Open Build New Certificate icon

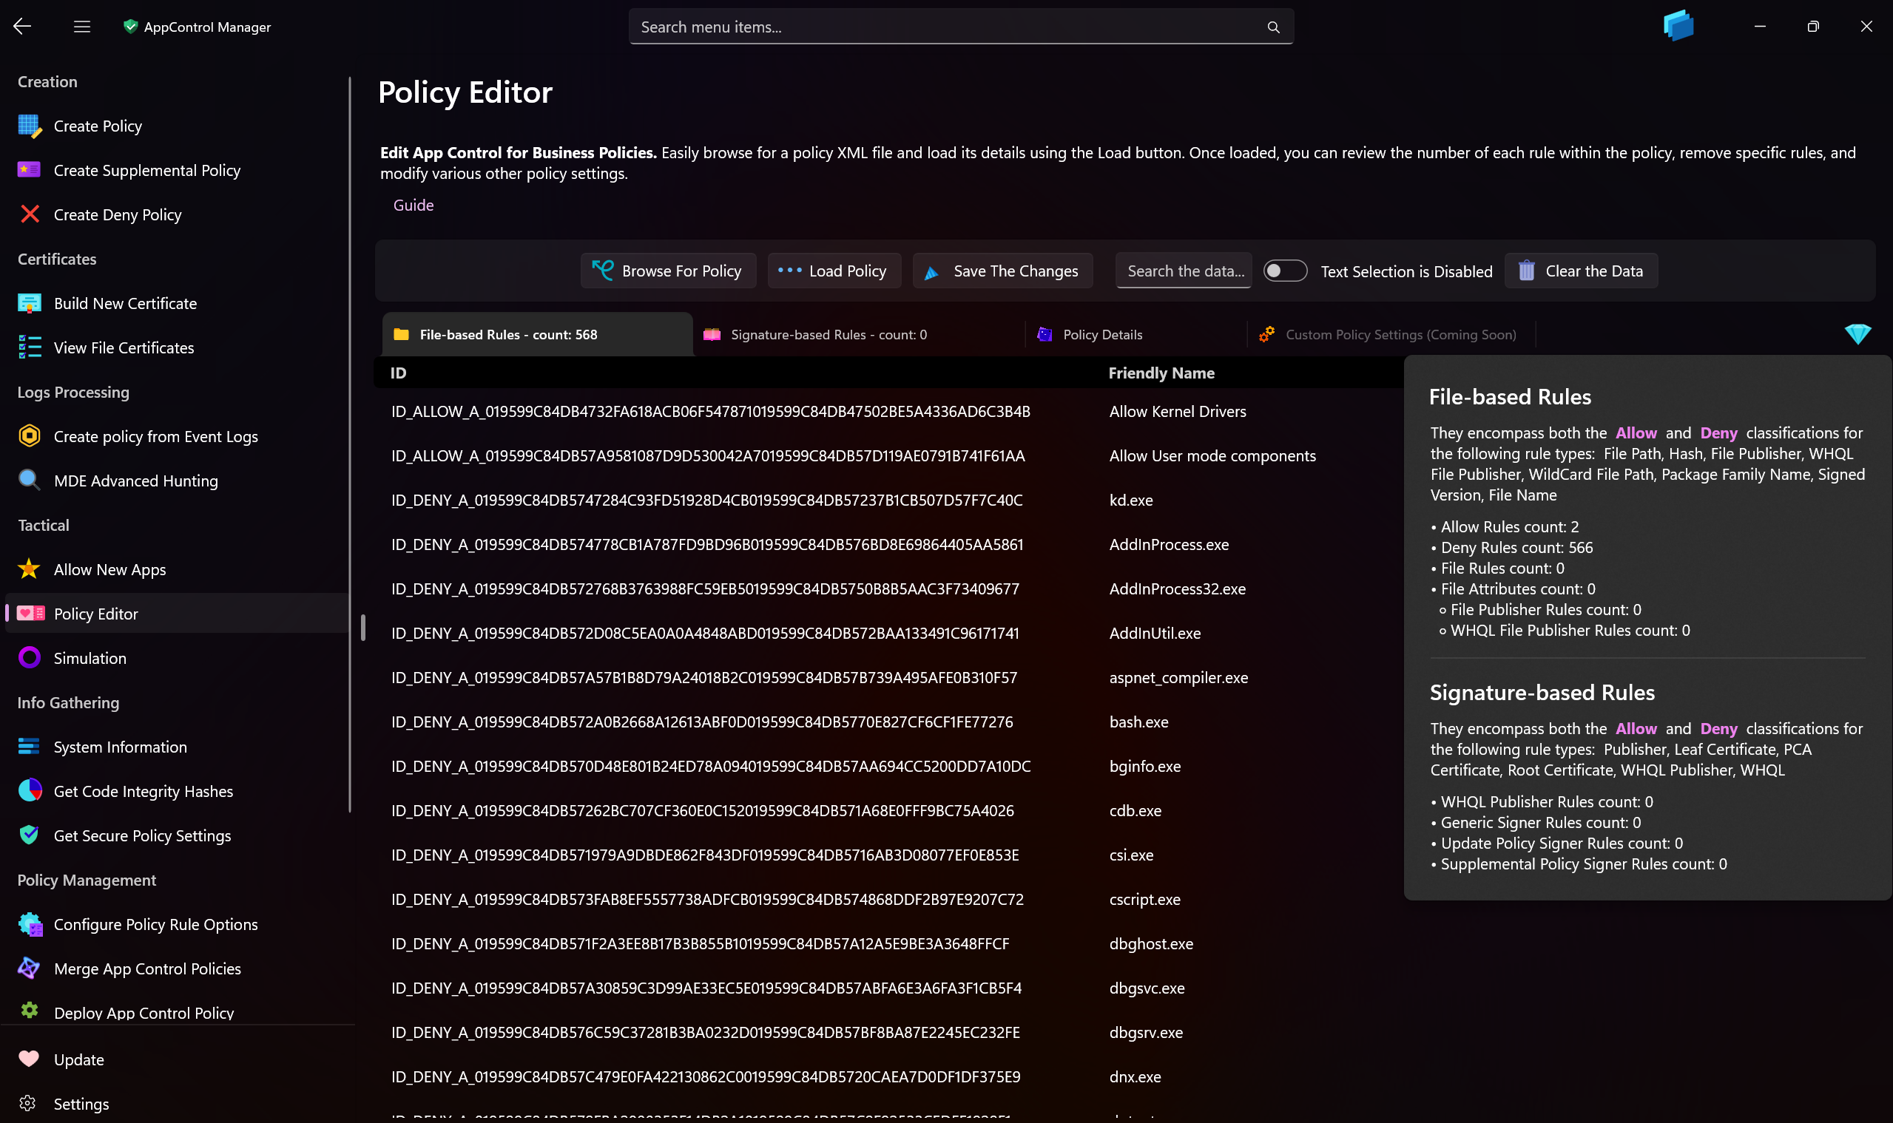coord(30,303)
